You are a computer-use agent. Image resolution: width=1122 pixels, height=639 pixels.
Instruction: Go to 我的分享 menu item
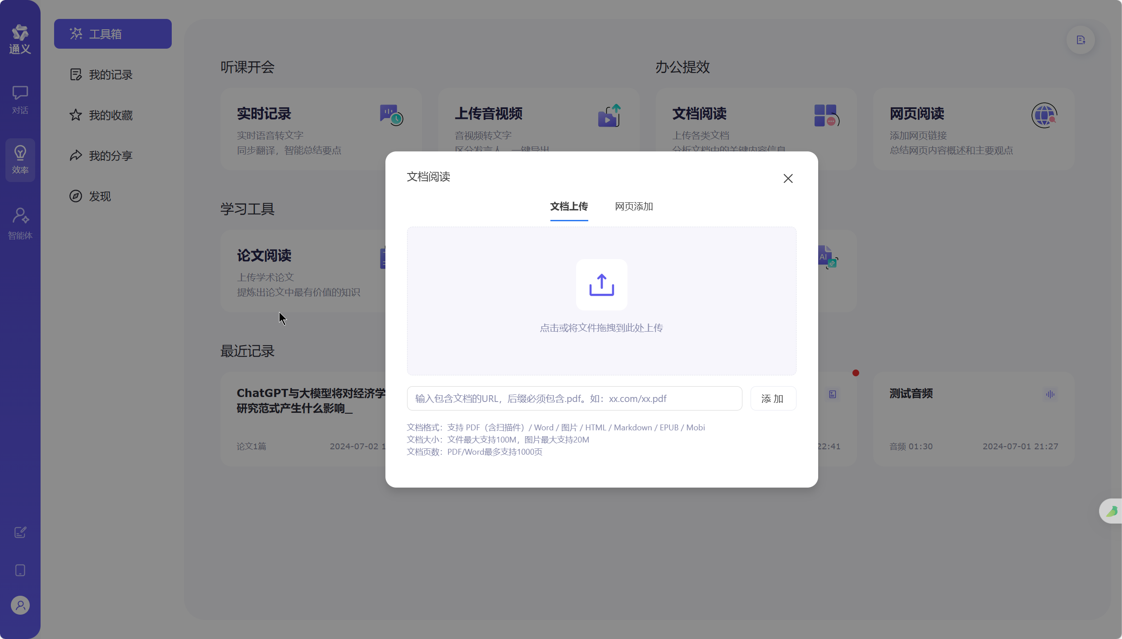point(110,156)
